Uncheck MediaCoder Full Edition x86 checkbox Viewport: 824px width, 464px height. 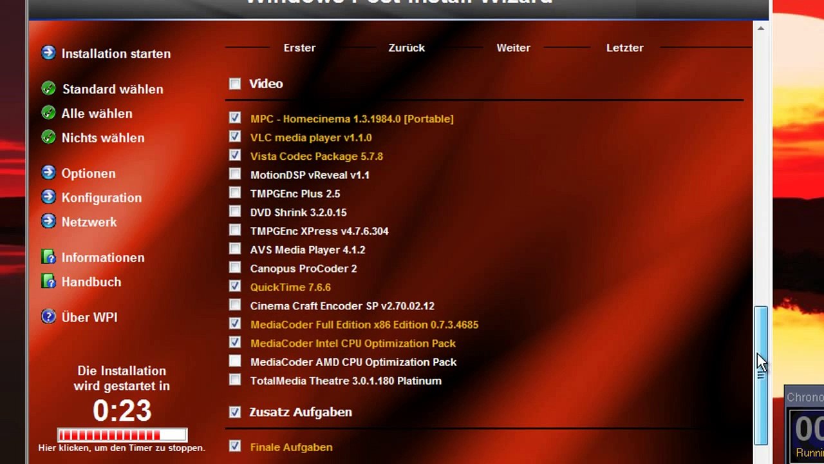235,324
